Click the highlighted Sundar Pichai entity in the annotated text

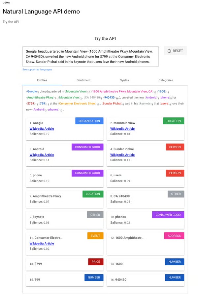click(112, 104)
